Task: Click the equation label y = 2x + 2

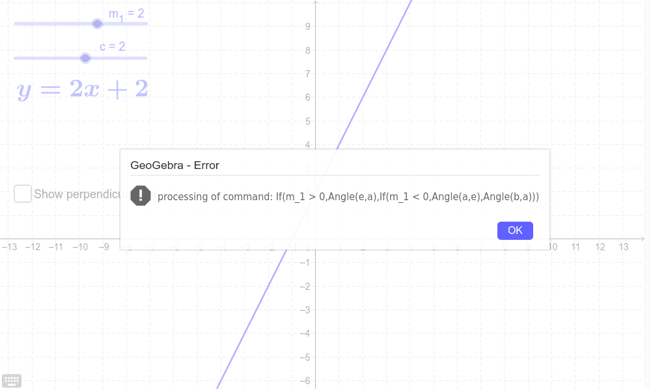Action: (x=82, y=89)
